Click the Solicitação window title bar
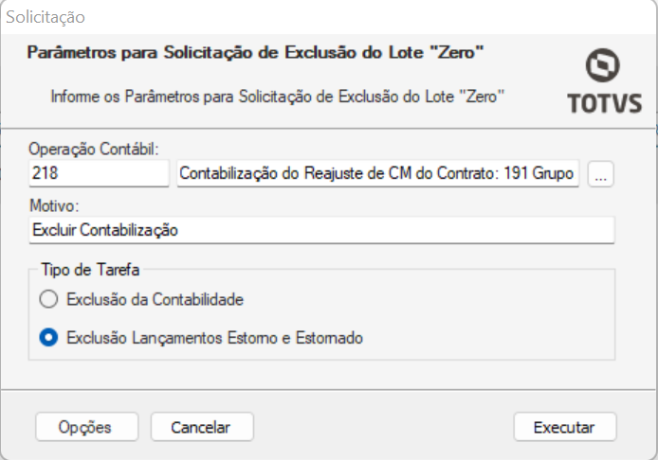The image size is (658, 460). [x=329, y=17]
